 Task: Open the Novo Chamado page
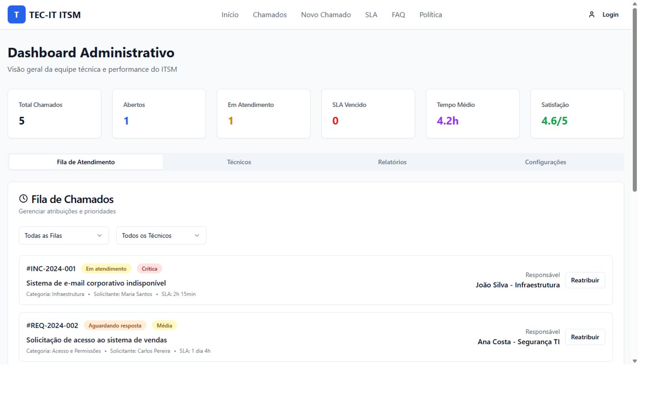pos(326,15)
